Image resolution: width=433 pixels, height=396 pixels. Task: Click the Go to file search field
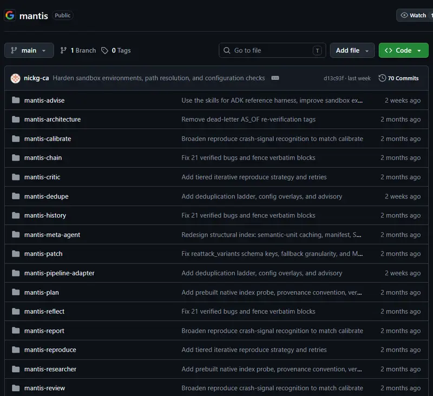[x=272, y=50]
